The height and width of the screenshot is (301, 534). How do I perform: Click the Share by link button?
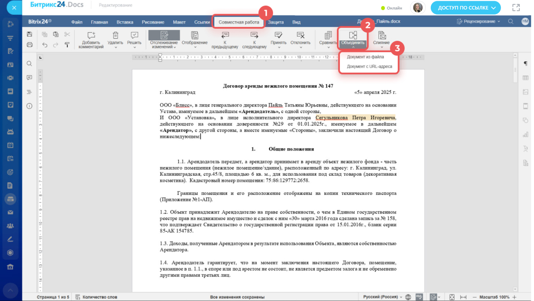tap(466, 8)
